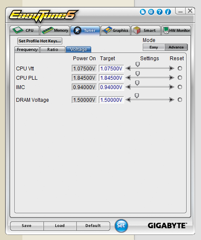Show the HW Monitor tab

point(176,30)
